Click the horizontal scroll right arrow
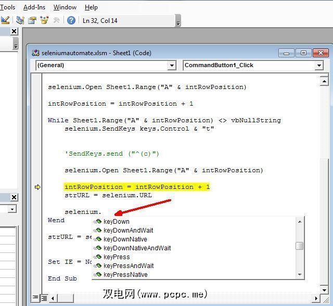This screenshot has height=306, width=333. pyautogui.click(x=316, y=298)
